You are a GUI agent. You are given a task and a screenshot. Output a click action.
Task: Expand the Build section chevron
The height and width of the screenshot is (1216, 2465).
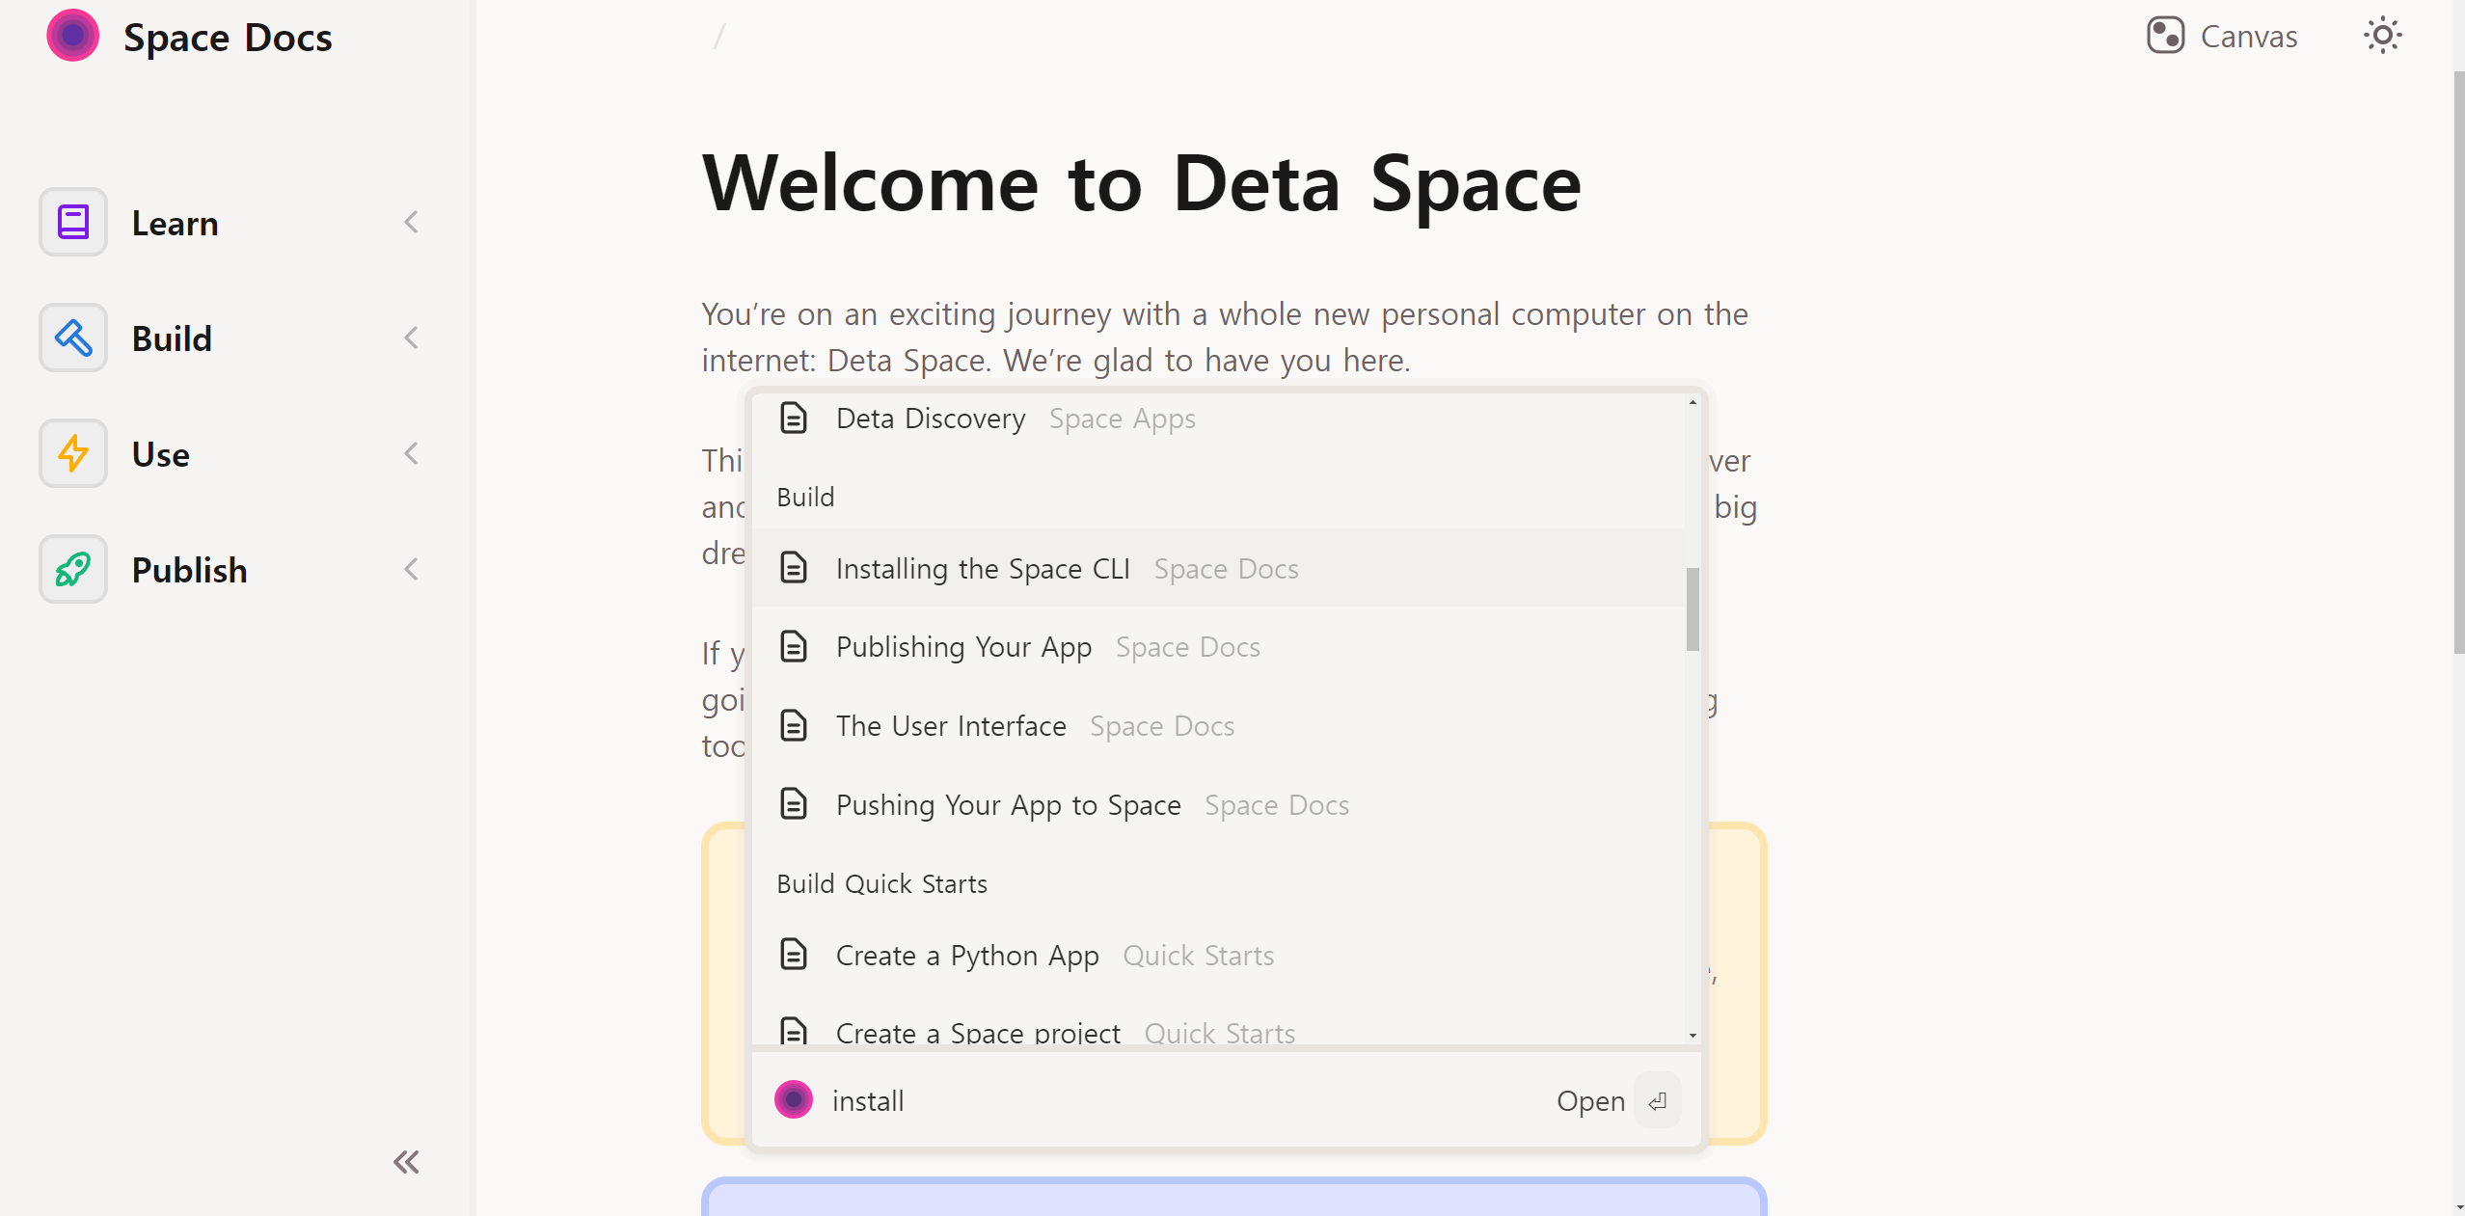coord(411,338)
